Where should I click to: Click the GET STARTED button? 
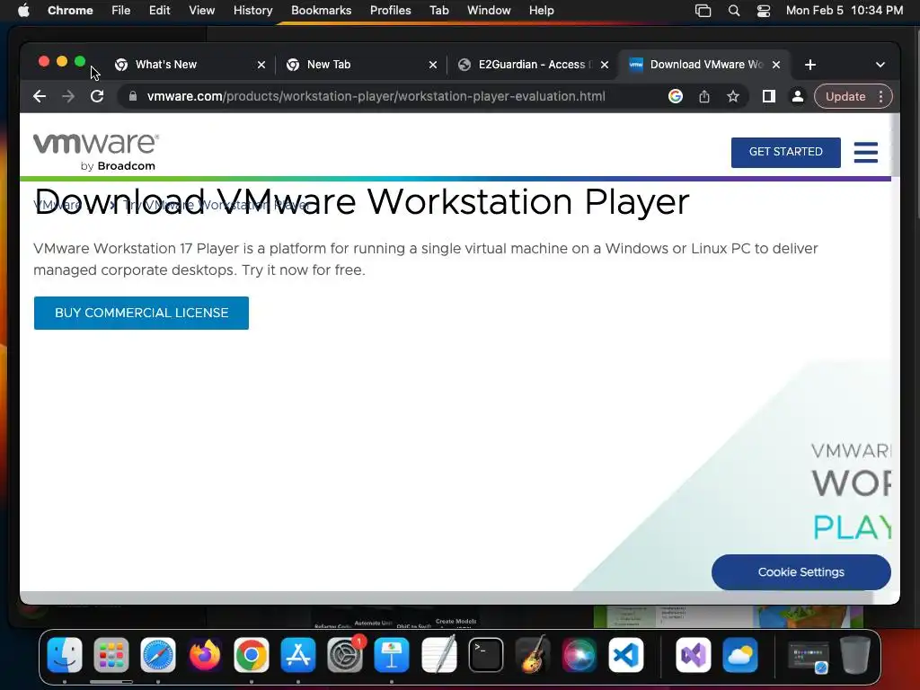[785, 152]
